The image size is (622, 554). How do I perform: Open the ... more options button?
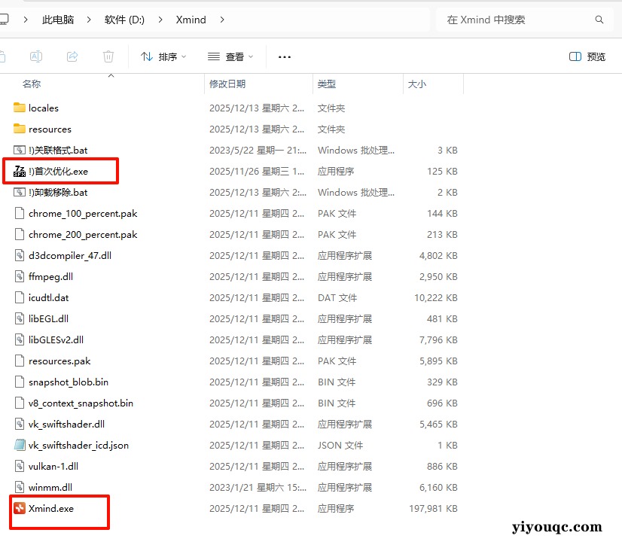pos(284,56)
